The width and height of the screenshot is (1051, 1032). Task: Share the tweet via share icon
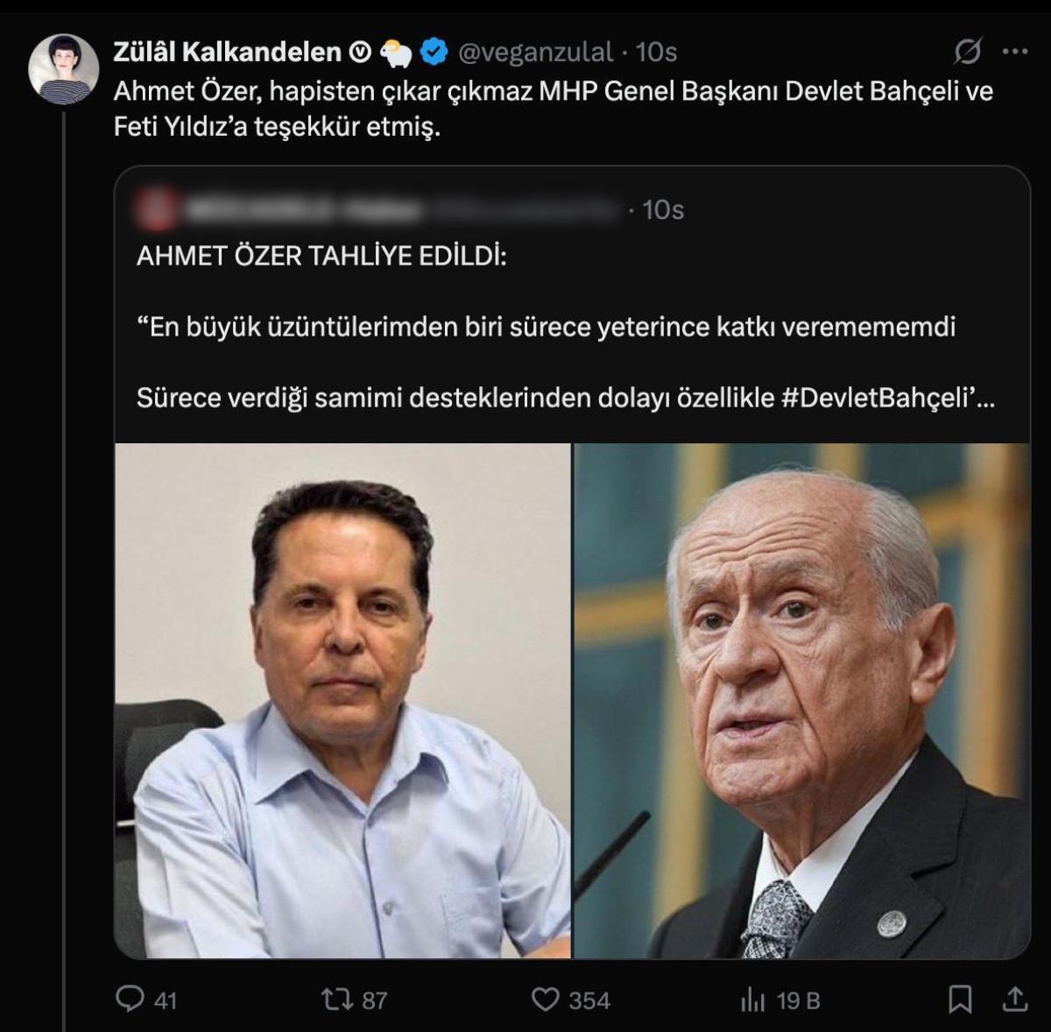click(1014, 999)
